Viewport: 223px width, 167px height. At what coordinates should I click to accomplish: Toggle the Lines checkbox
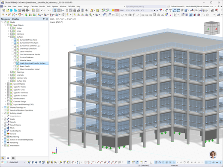click(x=12, y=31)
